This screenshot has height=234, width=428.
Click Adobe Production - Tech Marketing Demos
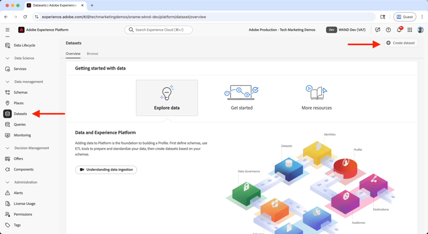click(282, 30)
